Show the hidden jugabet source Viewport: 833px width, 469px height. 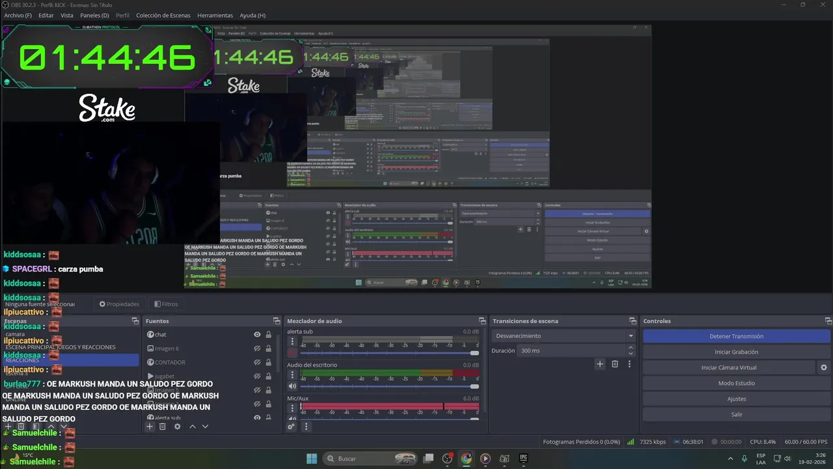tap(257, 376)
